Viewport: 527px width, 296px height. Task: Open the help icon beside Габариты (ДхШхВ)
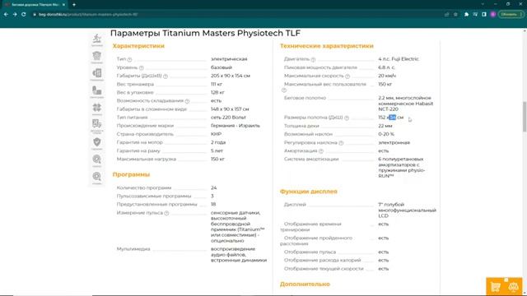(166, 76)
